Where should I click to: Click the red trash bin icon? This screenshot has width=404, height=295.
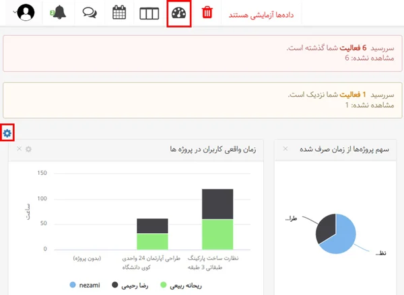point(207,13)
